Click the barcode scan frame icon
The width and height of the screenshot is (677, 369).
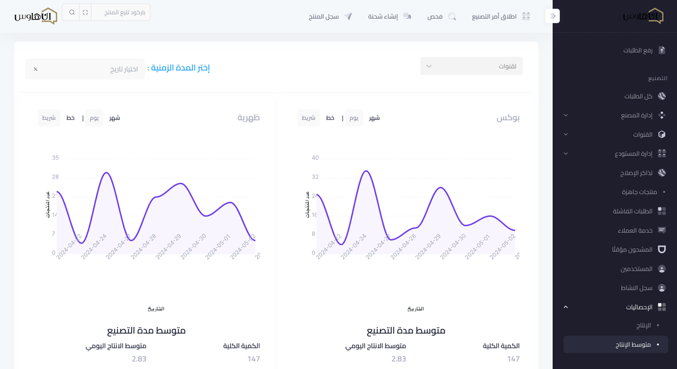(85, 13)
